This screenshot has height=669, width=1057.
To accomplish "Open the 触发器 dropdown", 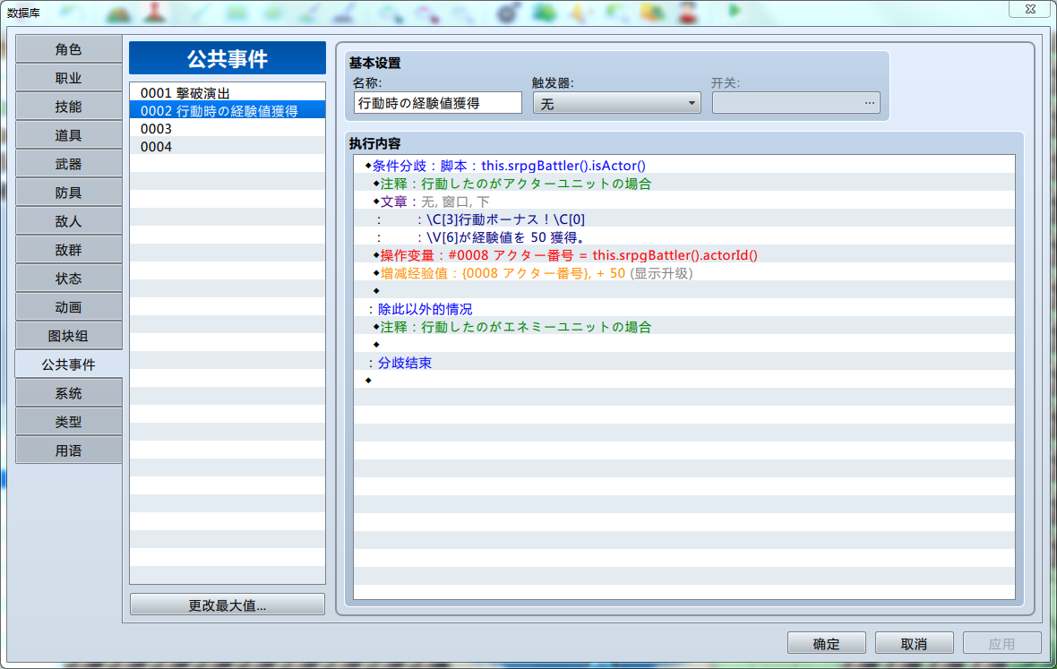I will pyautogui.click(x=617, y=103).
